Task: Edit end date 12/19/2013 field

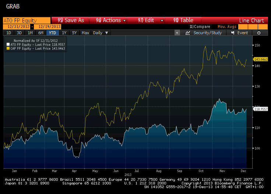Action: coord(47,27)
